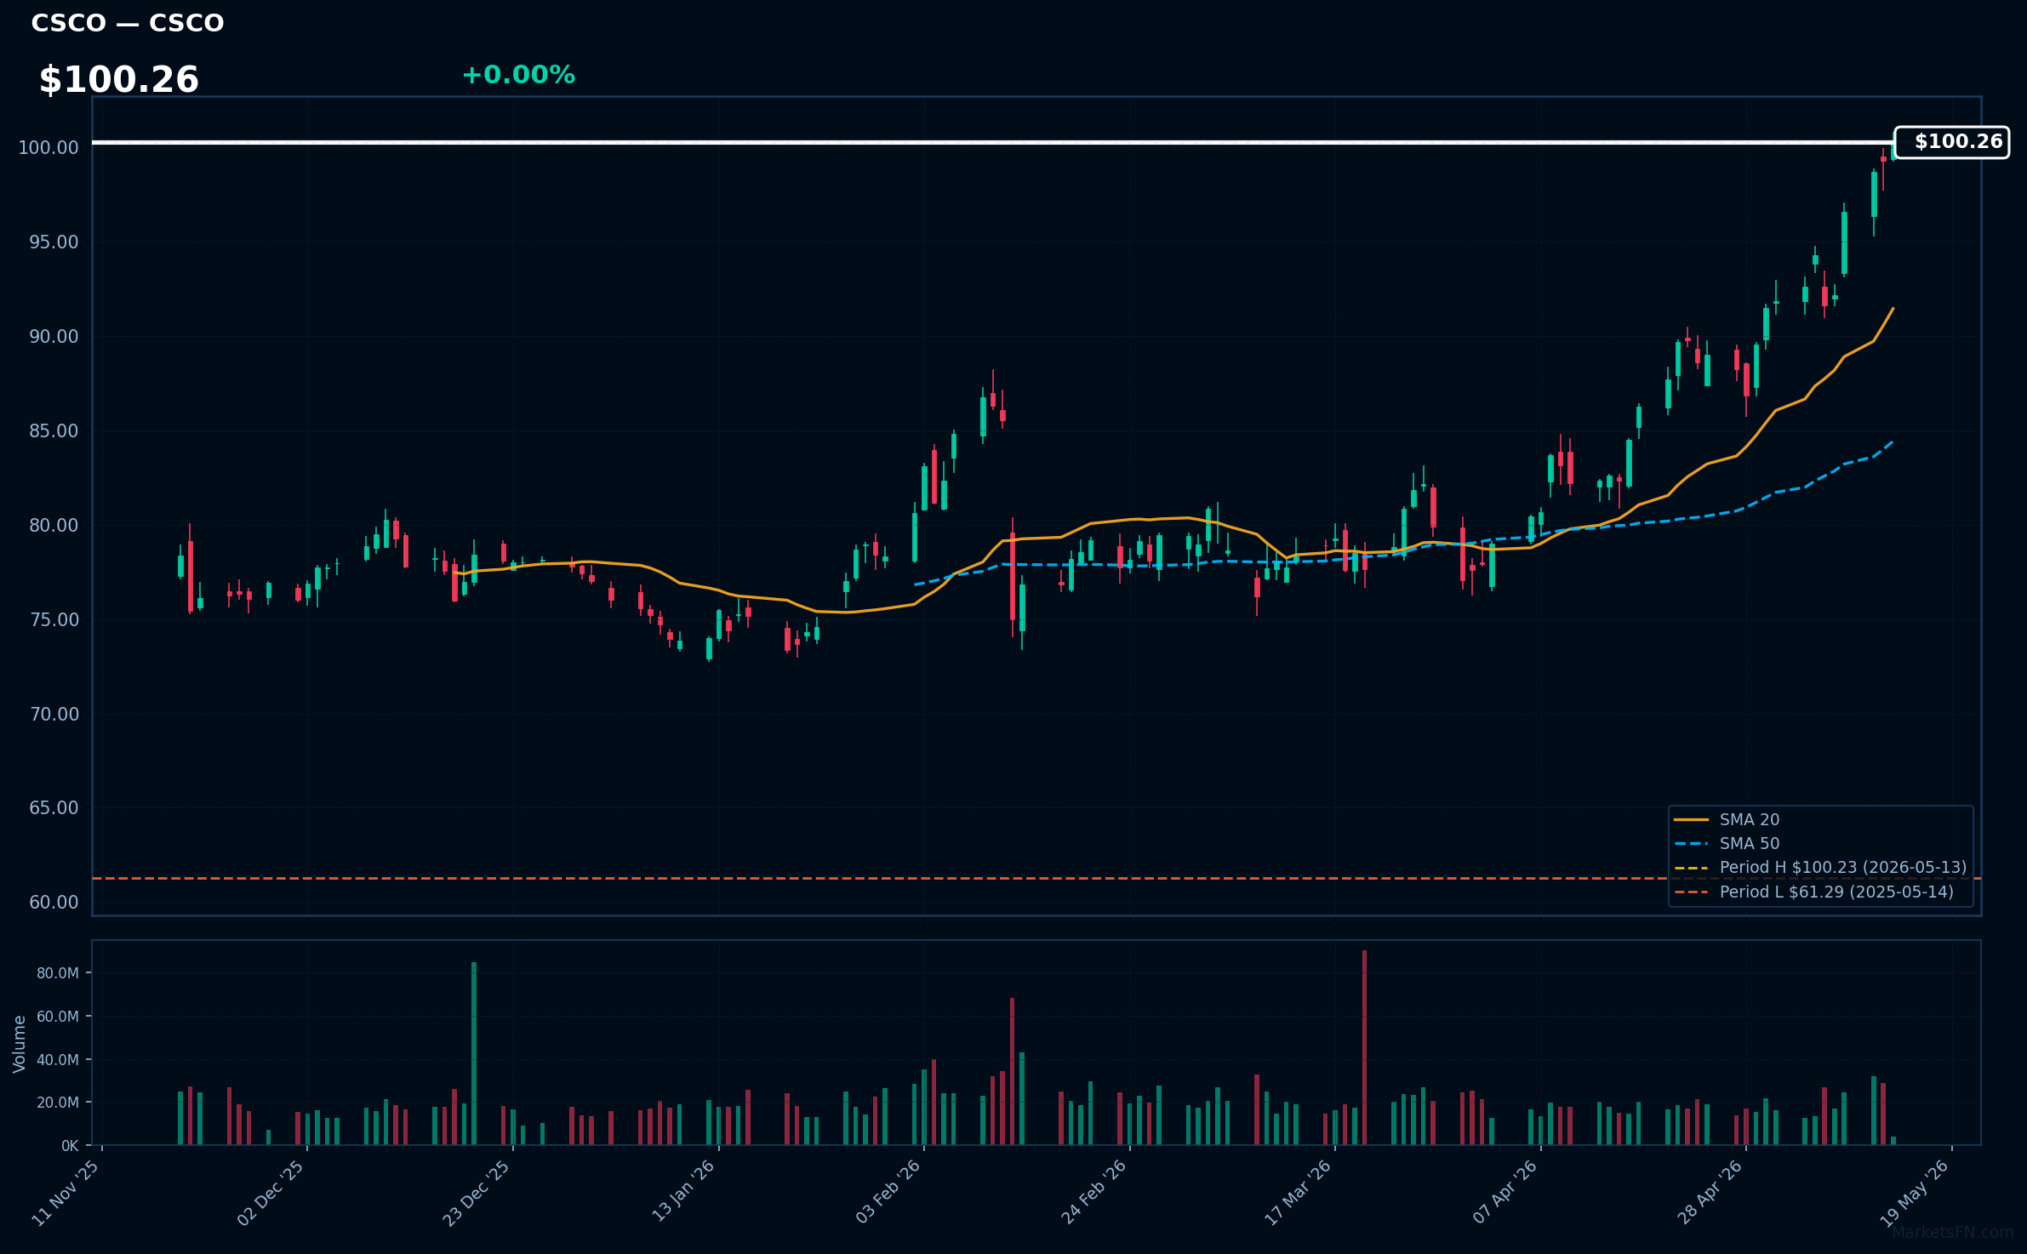This screenshot has width=2027, height=1254.
Task: Select the SMA 50 legend entry
Action: (x=1727, y=843)
